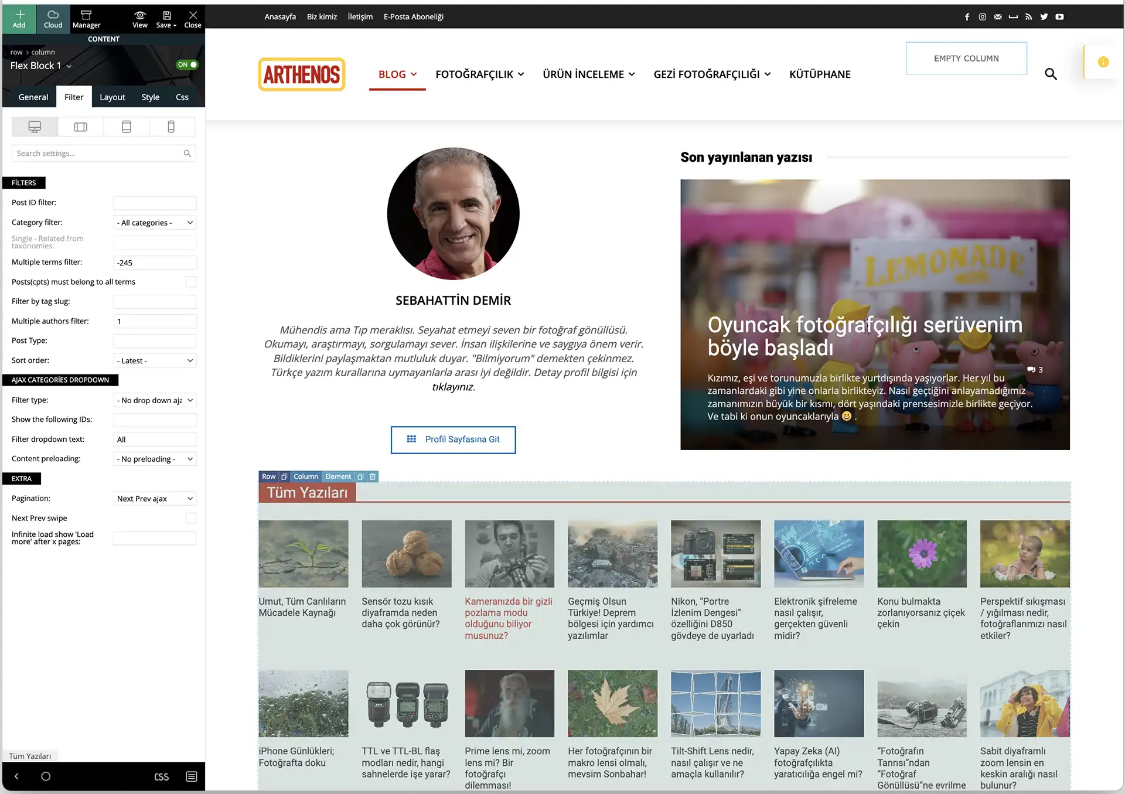Close the composer panel
This screenshot has width=1125, height=794.
[x=193, y=18]
